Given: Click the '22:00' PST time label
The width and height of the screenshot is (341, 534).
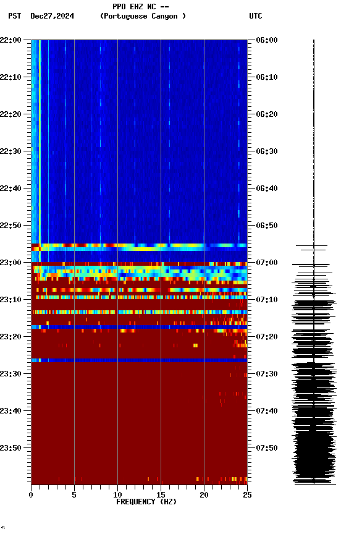Looking at the screenshot, I should (11, 40).
